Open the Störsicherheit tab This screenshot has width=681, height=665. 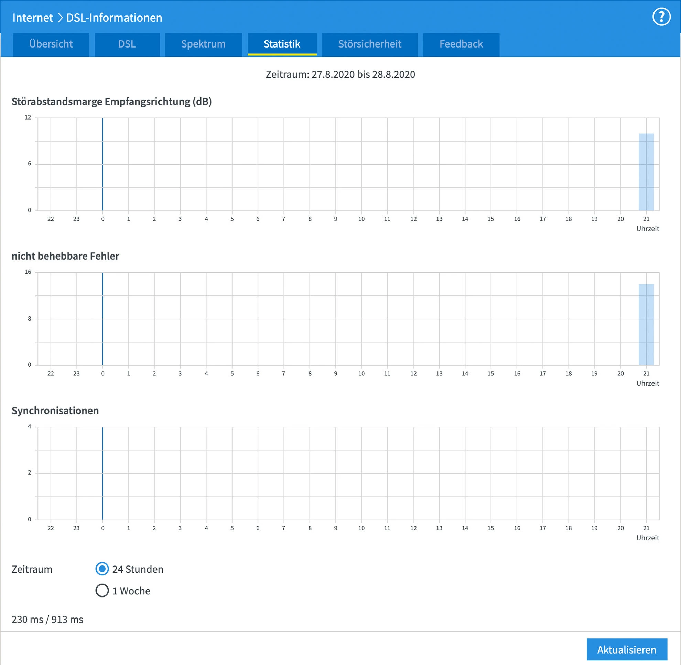coord(369,44)
